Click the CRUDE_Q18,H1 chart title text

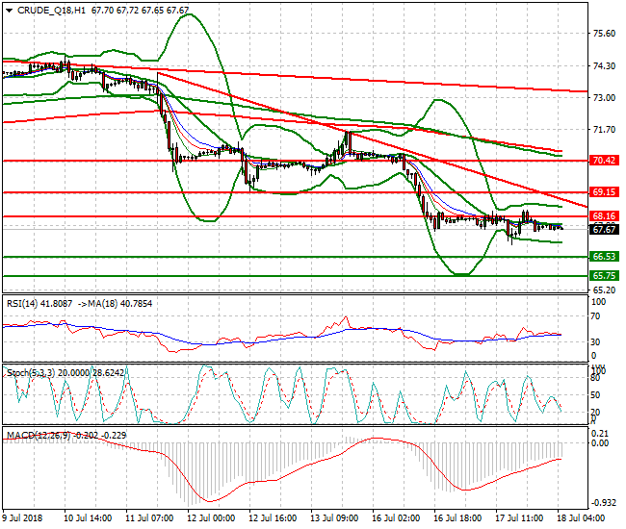[51, 11]
